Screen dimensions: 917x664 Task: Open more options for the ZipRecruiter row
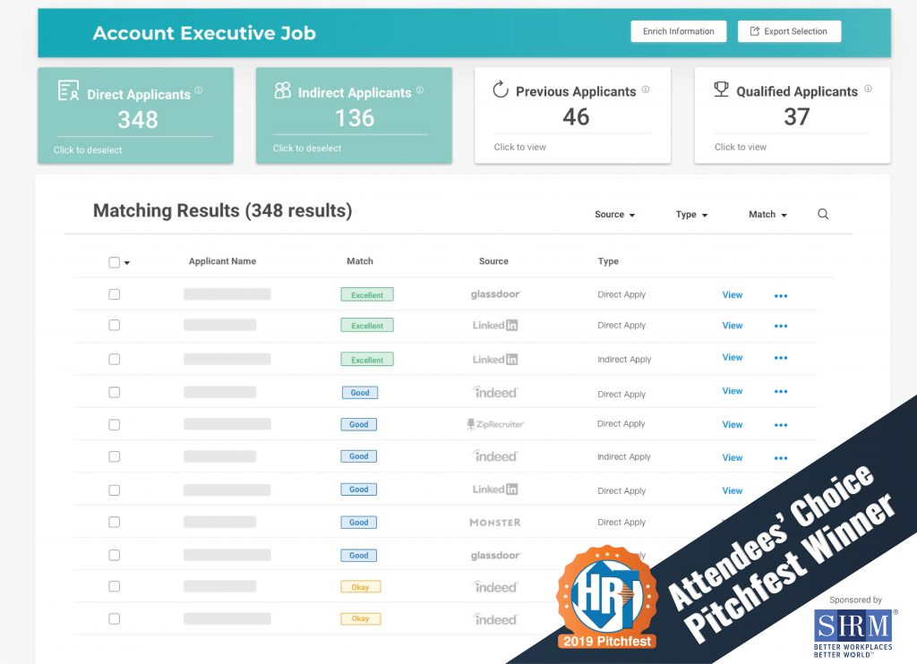[781, 425]
